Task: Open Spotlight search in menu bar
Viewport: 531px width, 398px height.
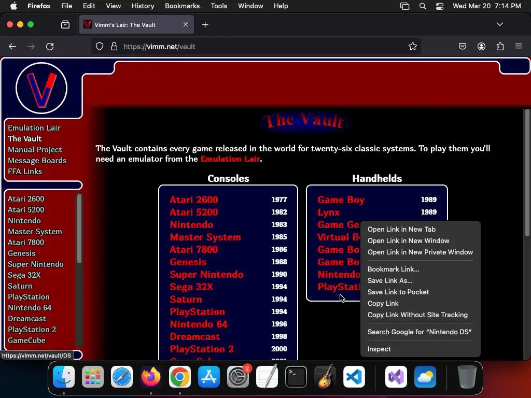Action: 423,6
